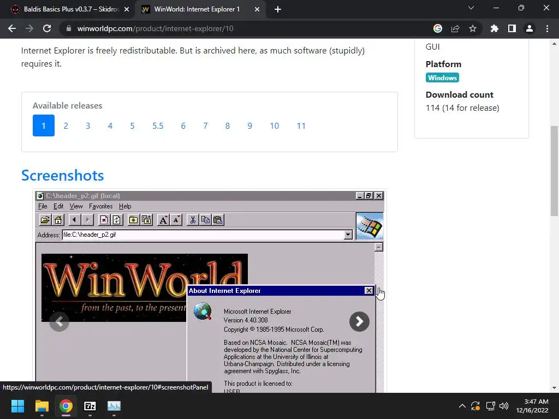Bookmark this page with the star icon

click(472, 28)
